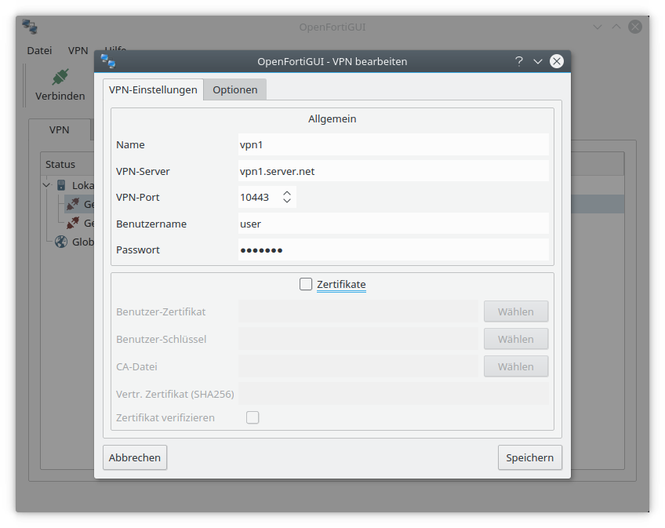Screen dimensions: 665x528
Task: Enable the Zertifikate checkbox
Action: (x=306, y=284)
